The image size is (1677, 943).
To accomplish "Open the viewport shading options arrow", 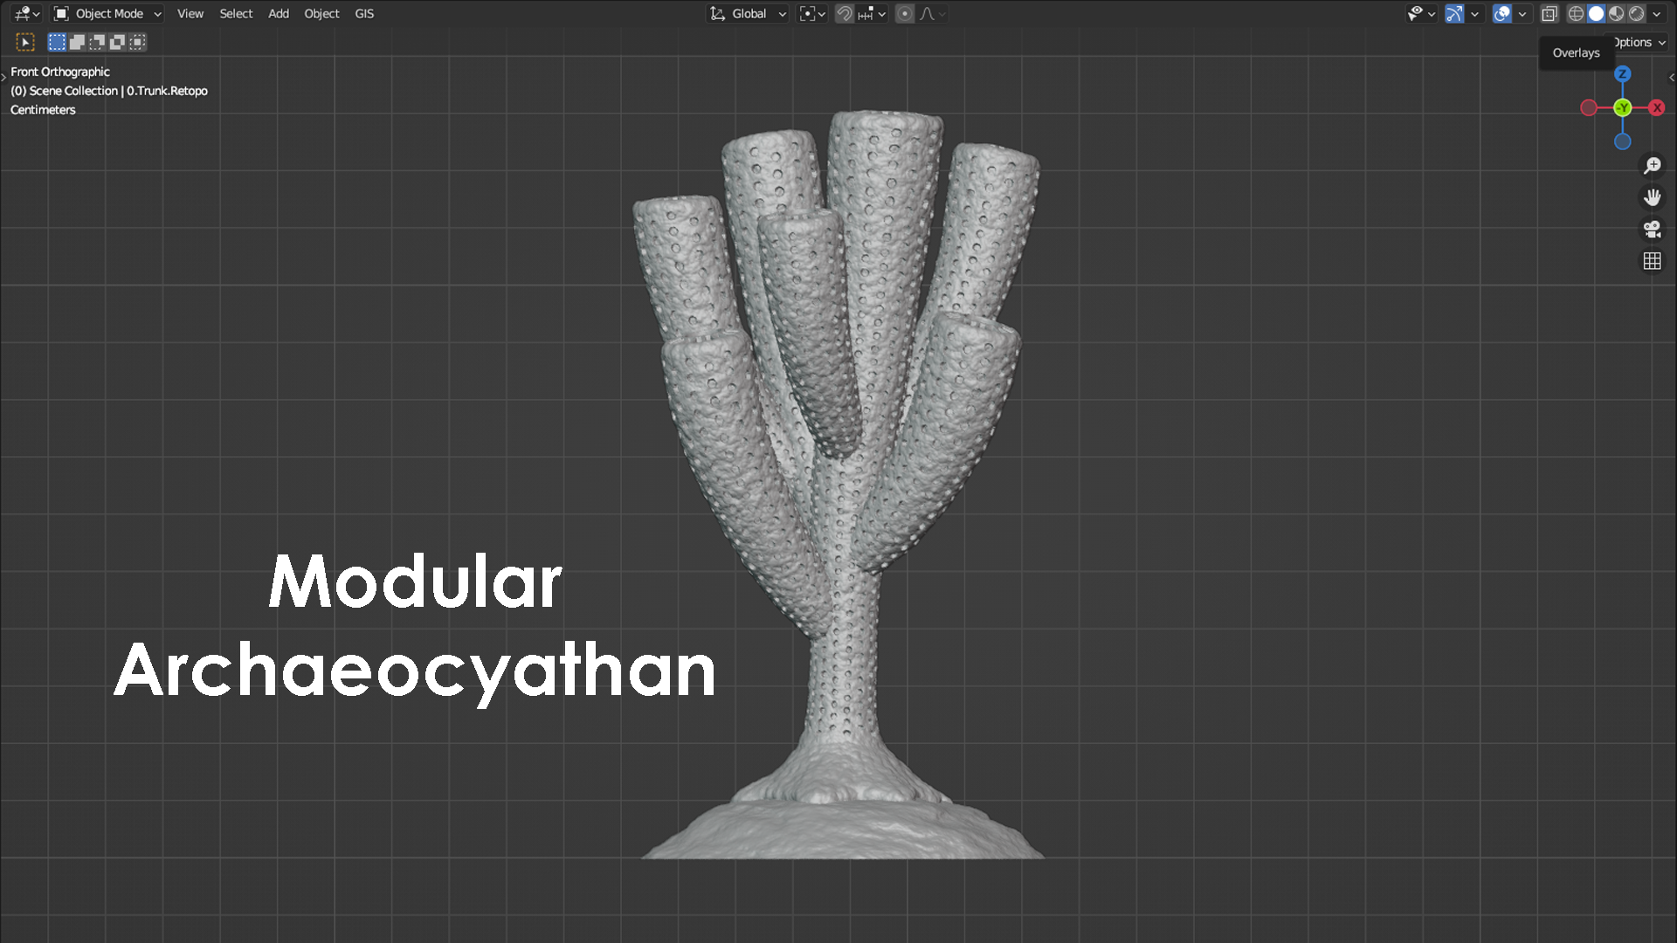I will [x=1657, y=13].
